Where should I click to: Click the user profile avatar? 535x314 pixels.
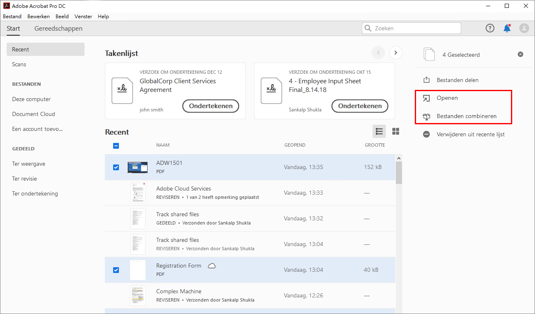524,28
